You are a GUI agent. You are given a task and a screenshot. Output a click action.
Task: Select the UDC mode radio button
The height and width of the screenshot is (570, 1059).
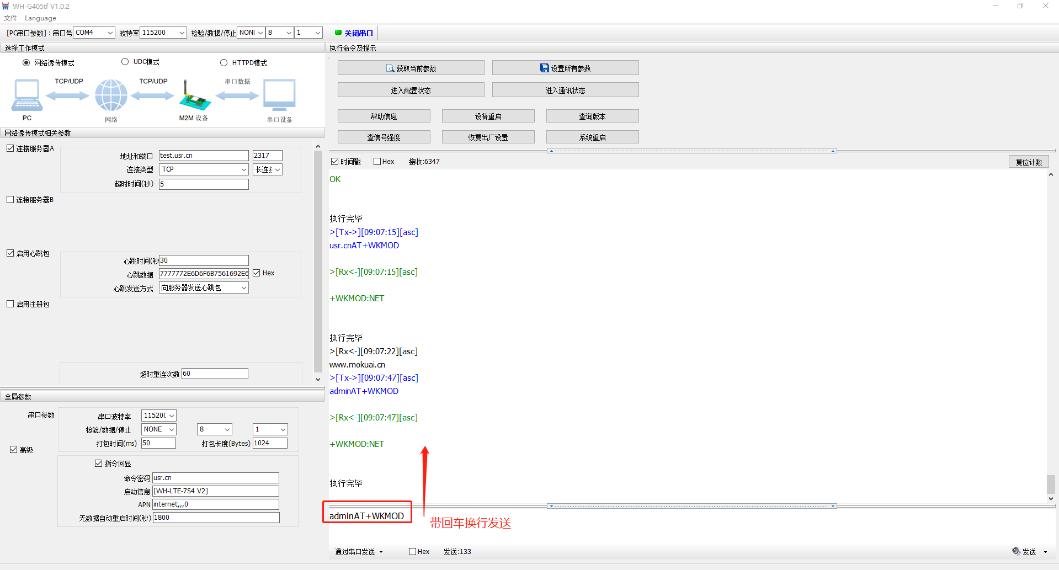click(x=125, y=62)
